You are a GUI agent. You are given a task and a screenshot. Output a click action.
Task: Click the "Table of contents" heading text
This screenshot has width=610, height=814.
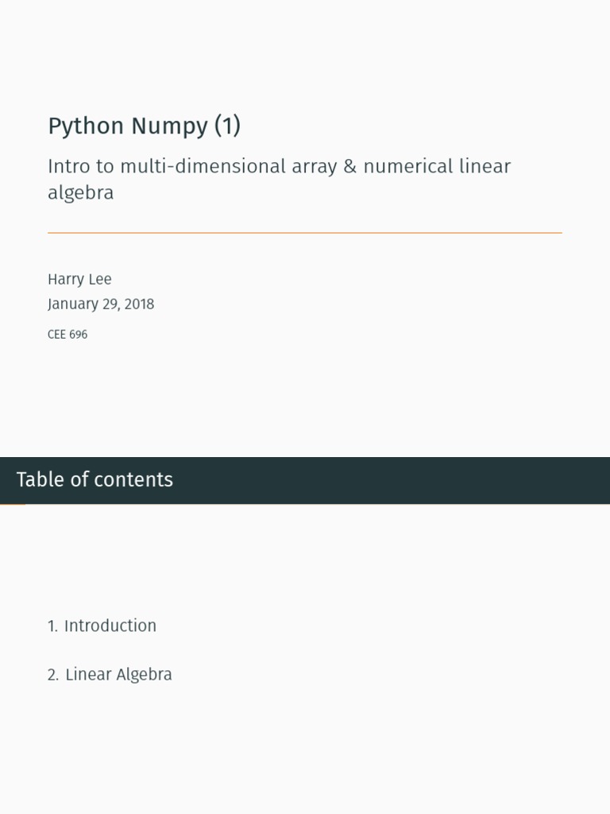95,480
